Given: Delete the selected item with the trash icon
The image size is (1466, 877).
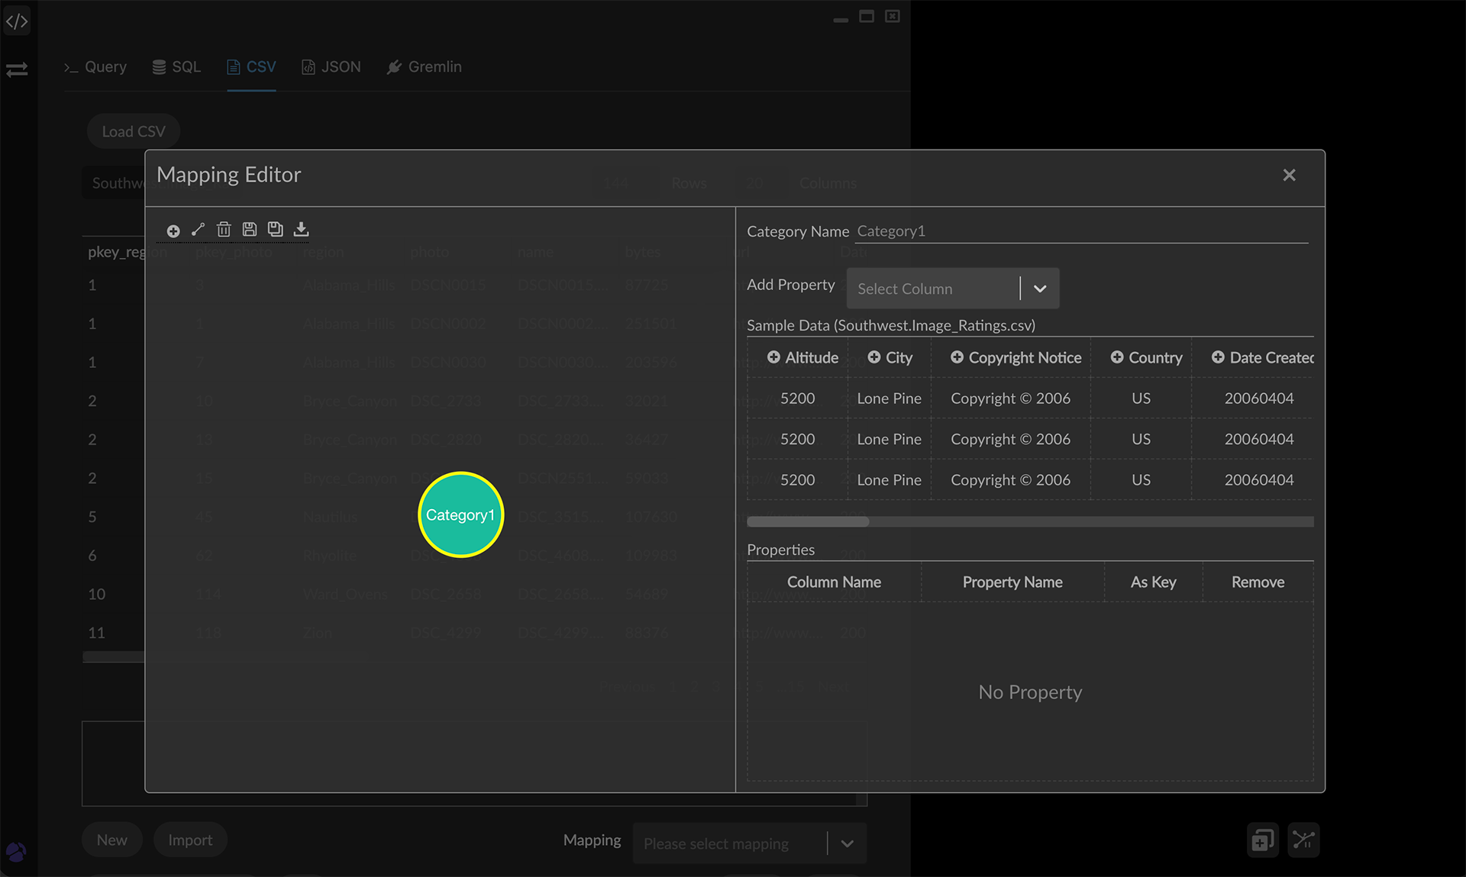Looking at the screenshot, I should point(224,229).
